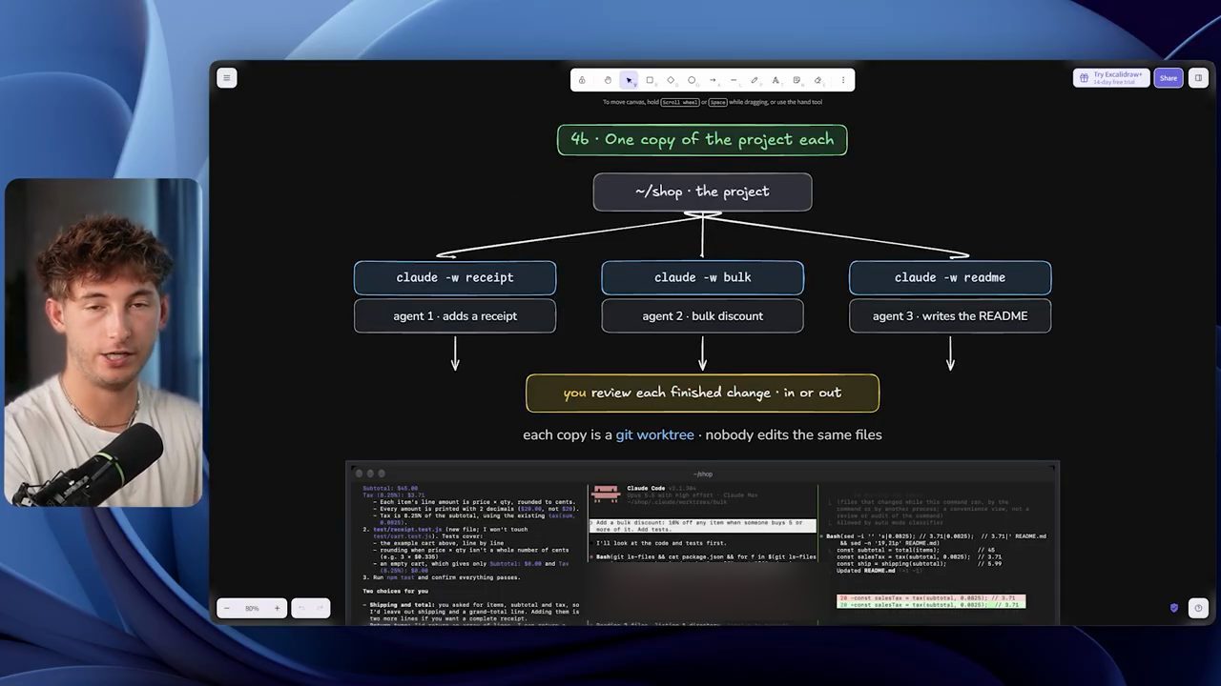Select the Line drawing tool

[734, 80]
